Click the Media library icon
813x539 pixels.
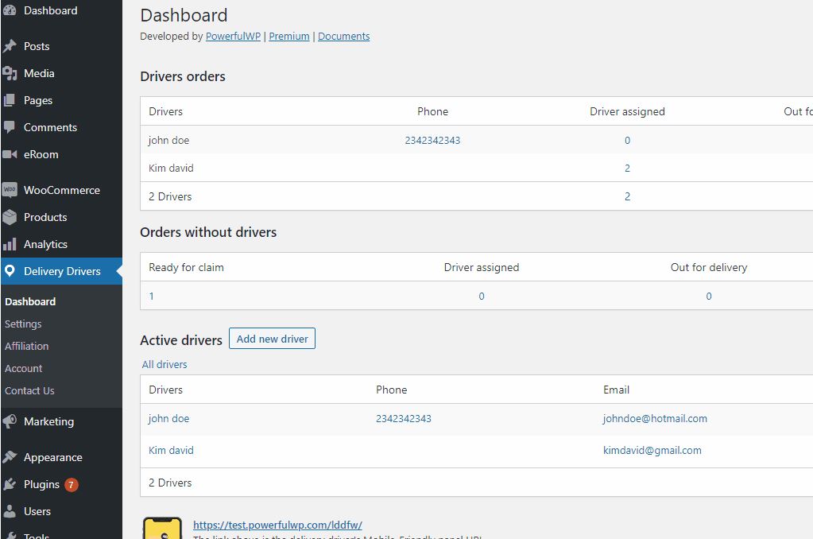pyautogui.click(x=10, y=73)
